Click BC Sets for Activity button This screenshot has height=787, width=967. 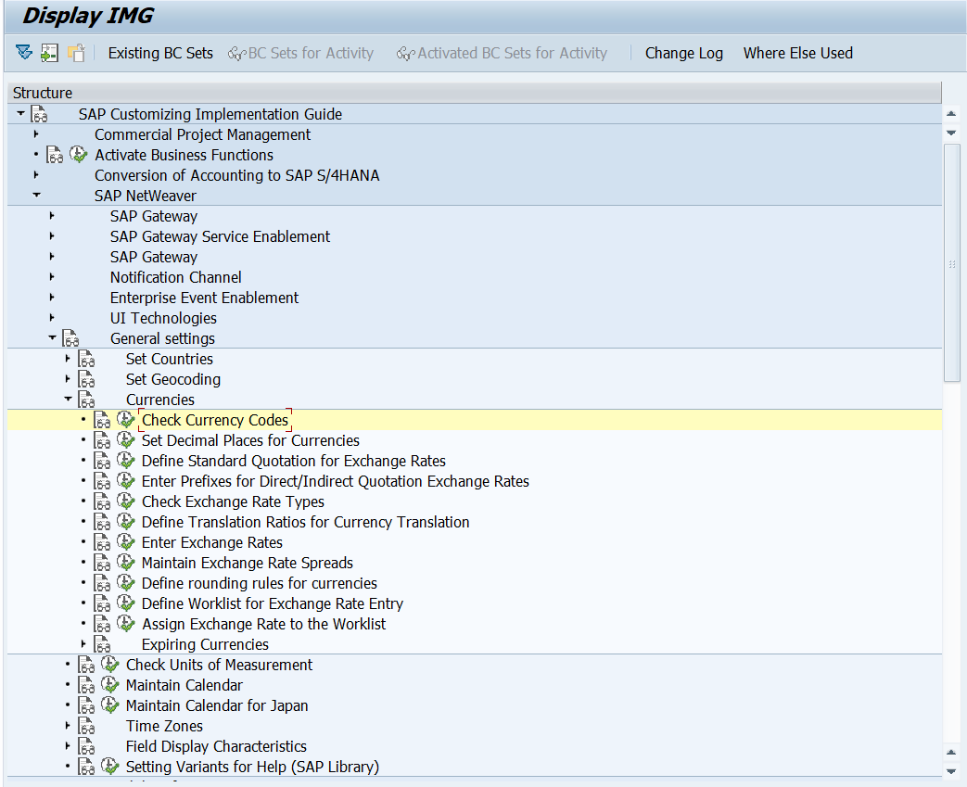coord(300,53)
